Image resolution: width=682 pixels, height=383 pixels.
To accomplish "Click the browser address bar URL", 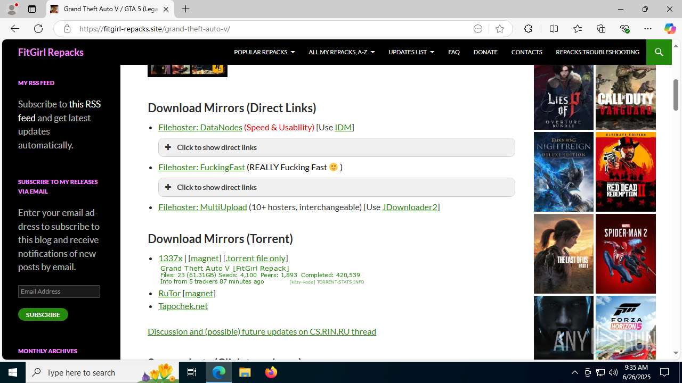I will coord(155,29).
